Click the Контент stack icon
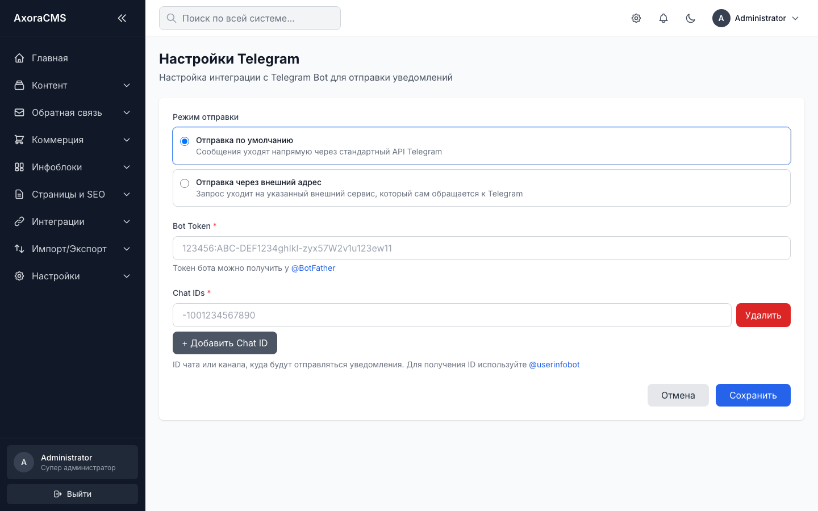This screenshot has width=818, height=511. [x=19, y=85]
